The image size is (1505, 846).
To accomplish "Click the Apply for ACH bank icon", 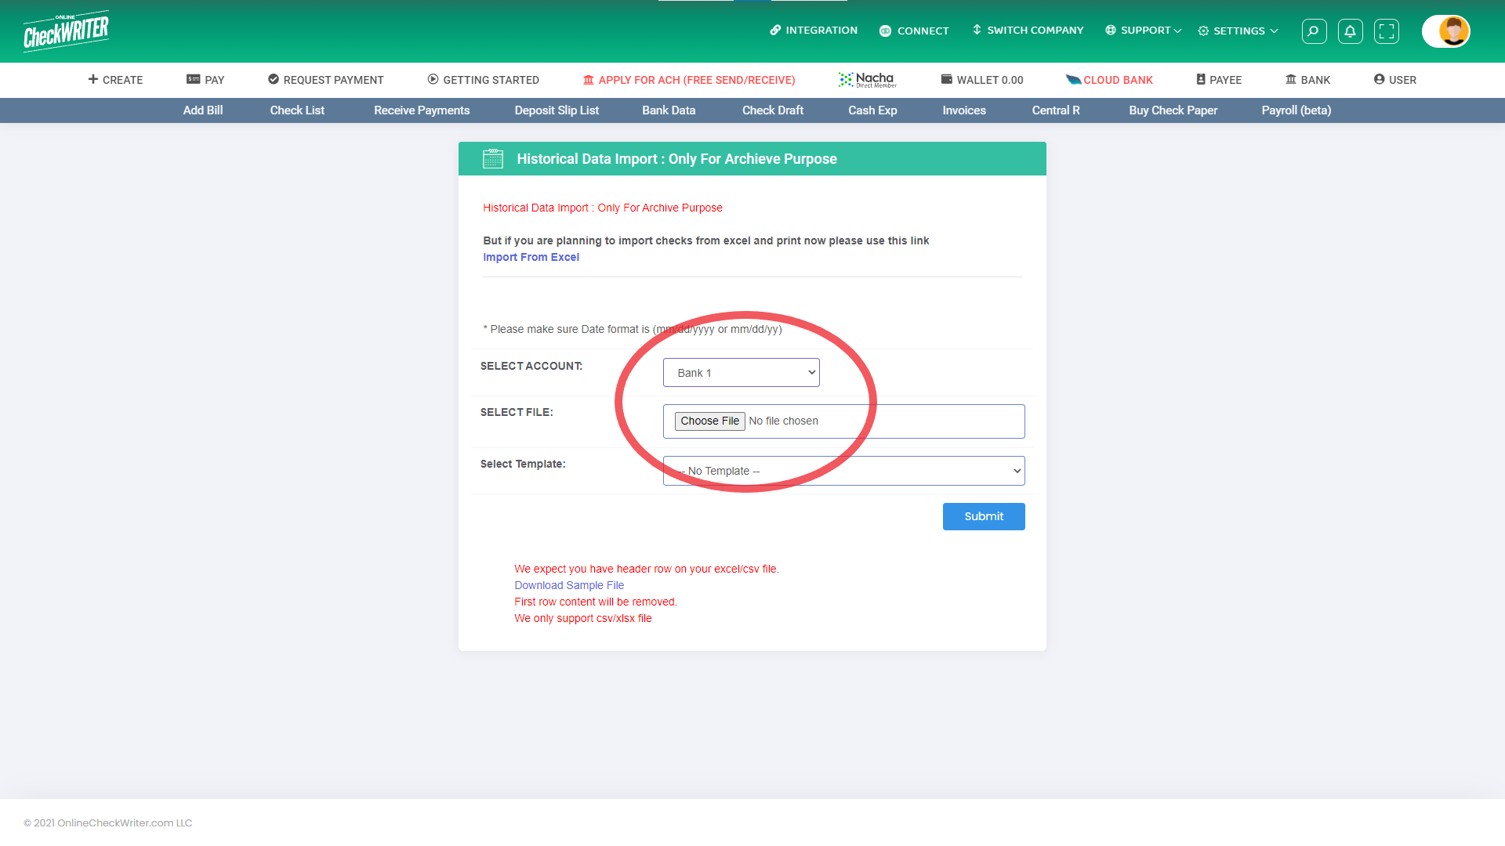I will pyautogui.click(x=589, y=80).
